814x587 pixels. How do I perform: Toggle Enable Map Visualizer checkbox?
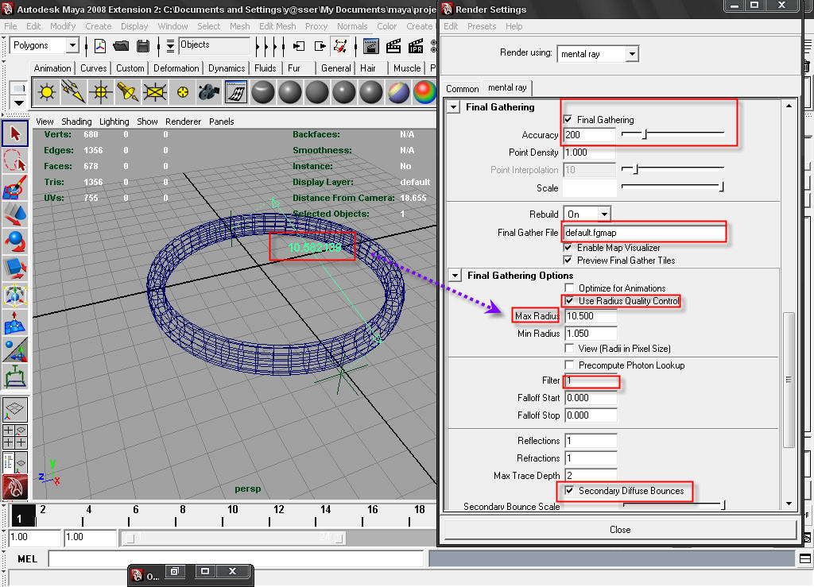[568, 247]
